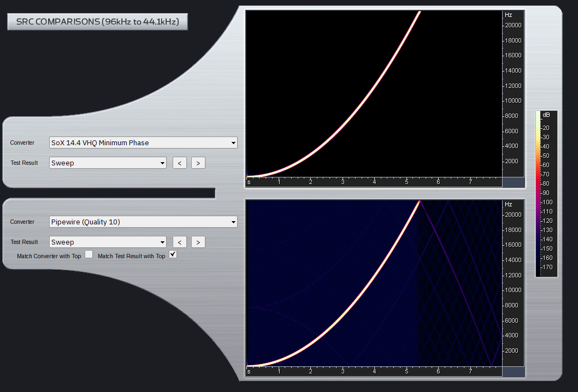The width and height of the screenshot is (578, 392).
Task: Click the bottom Test Result label
Action: (25, 242)
